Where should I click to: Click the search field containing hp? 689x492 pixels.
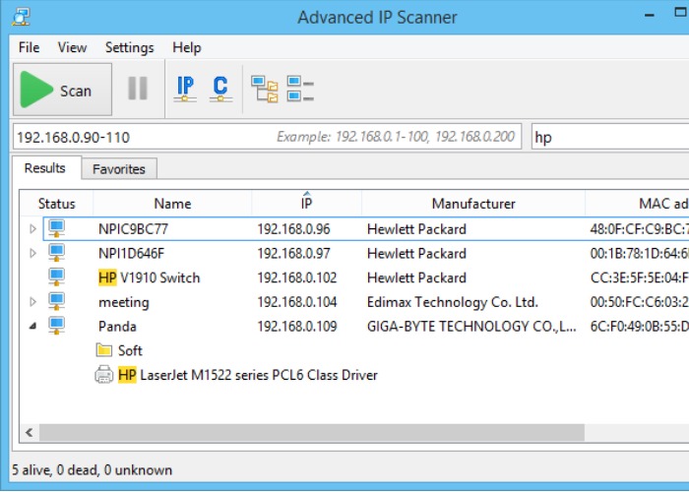click(610, 137)
